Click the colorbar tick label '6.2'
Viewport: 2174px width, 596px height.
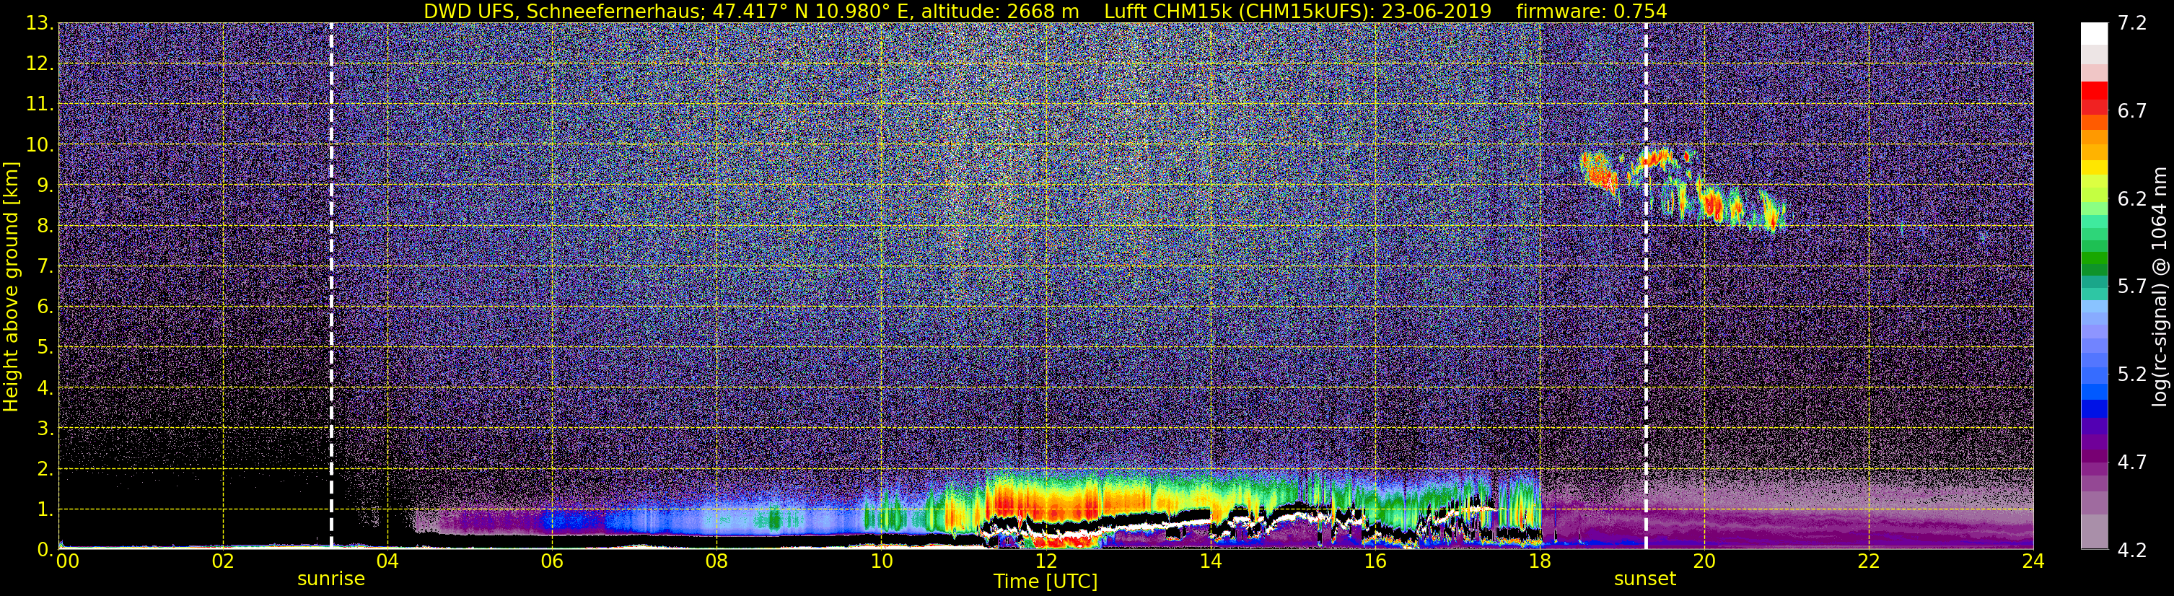click(2132, 199)
